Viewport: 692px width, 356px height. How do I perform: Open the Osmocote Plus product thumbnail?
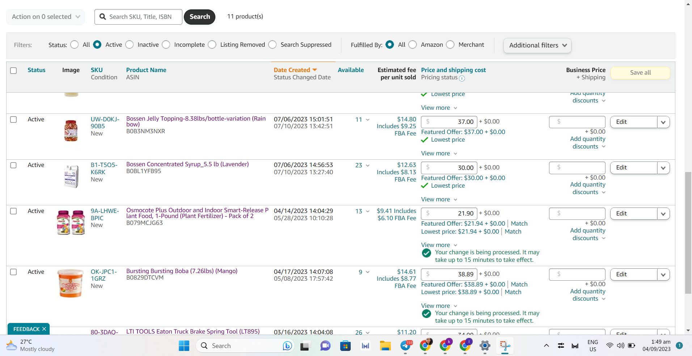(71, 222)
